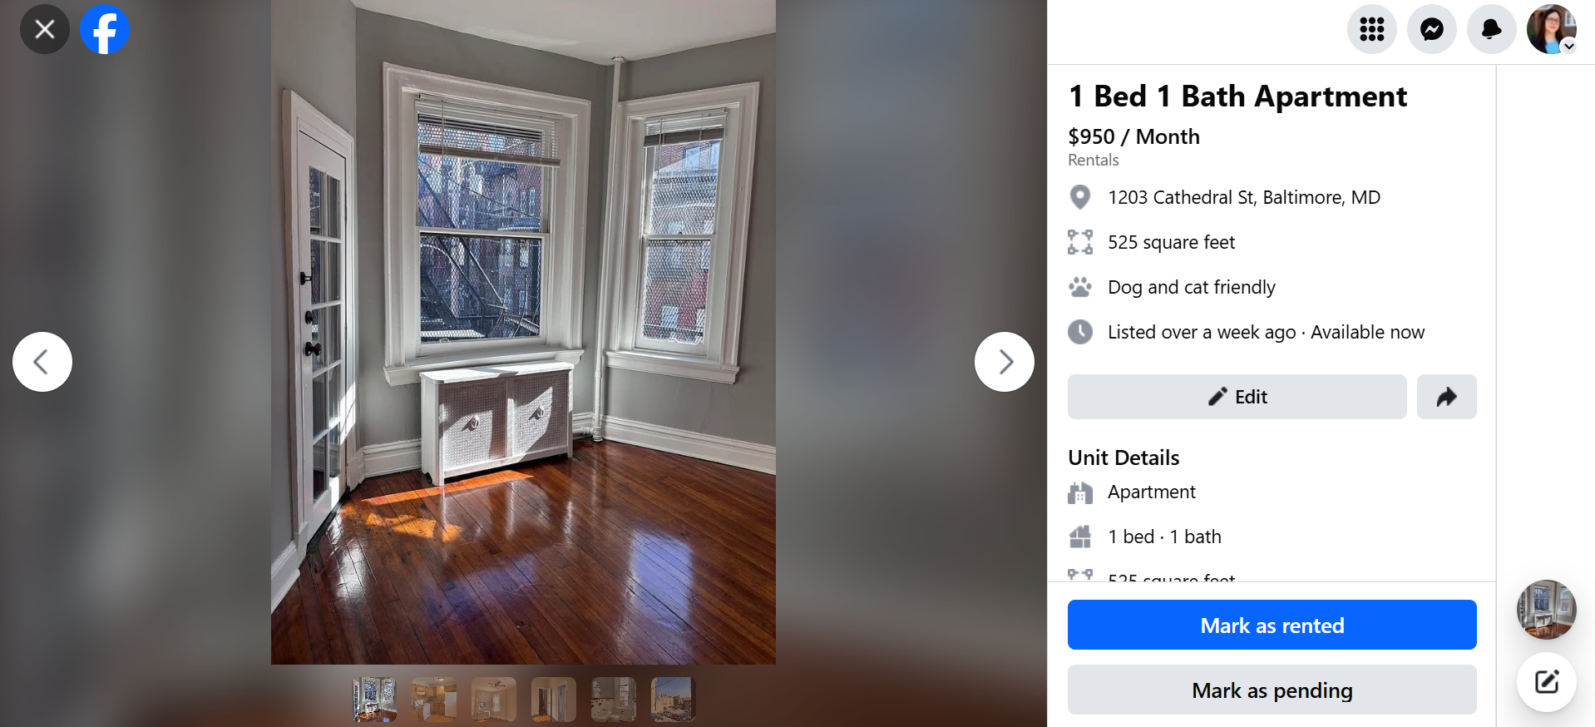This screenshot has width=1595, height=727.
Task: Open account menu via profile picture
Action: click(1552, 29)
